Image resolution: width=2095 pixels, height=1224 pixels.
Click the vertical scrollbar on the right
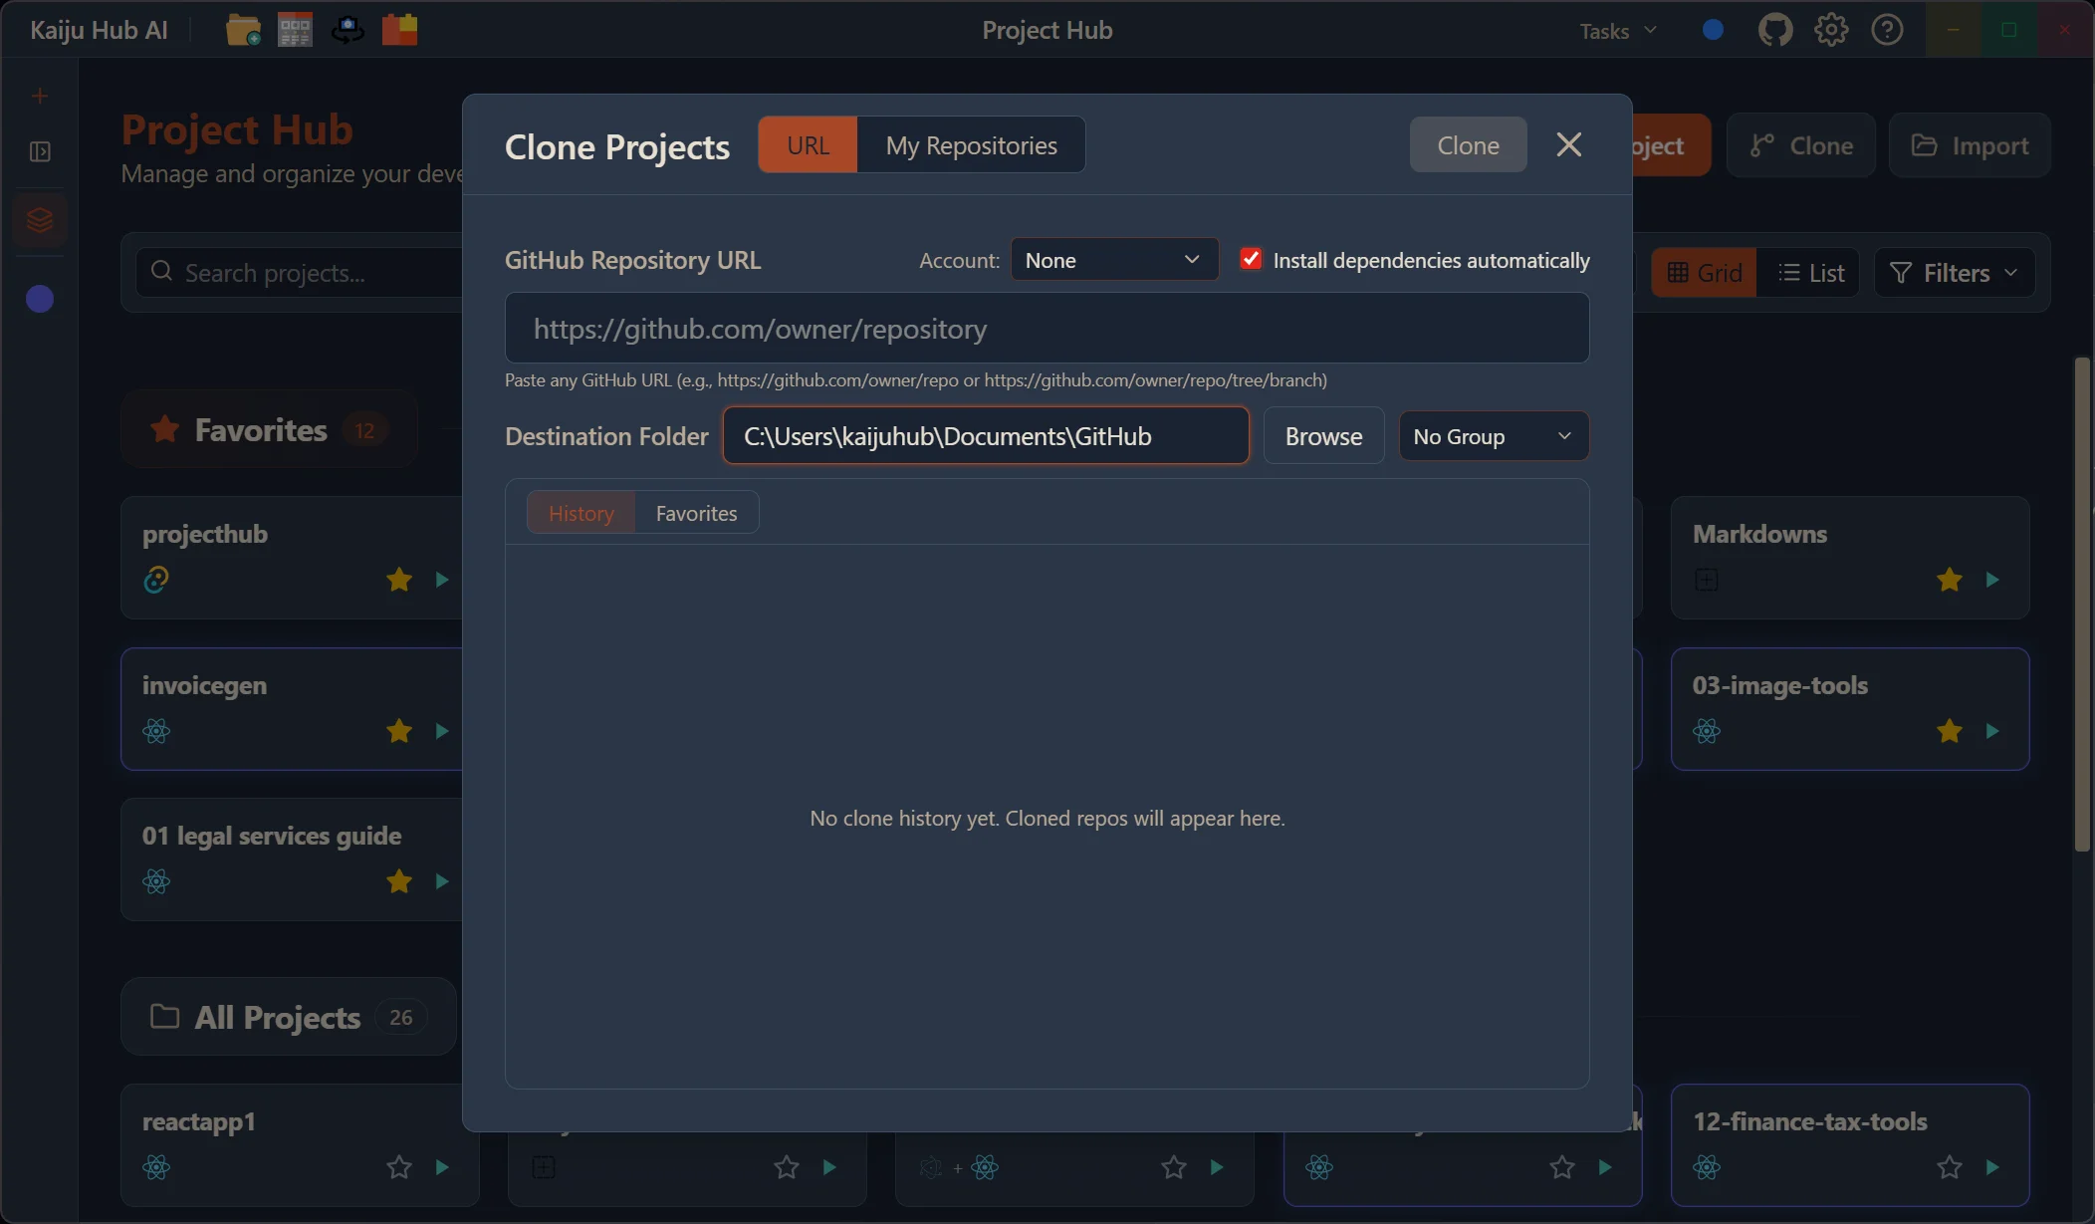[2083, 605]
